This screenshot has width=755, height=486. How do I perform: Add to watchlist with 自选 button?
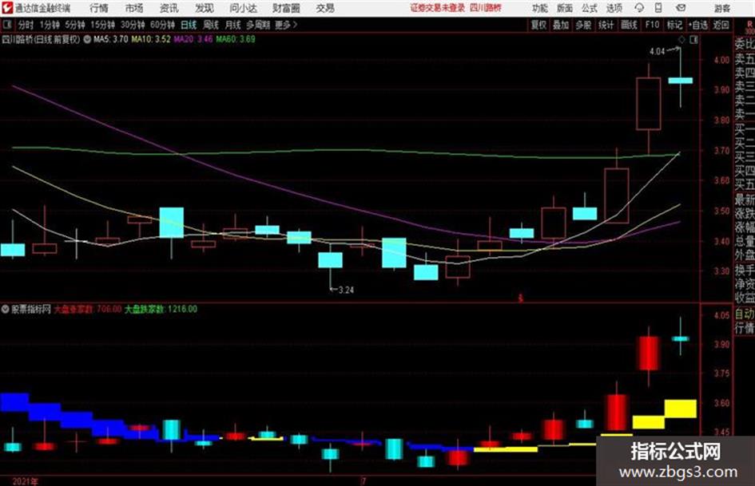point(698,25)
